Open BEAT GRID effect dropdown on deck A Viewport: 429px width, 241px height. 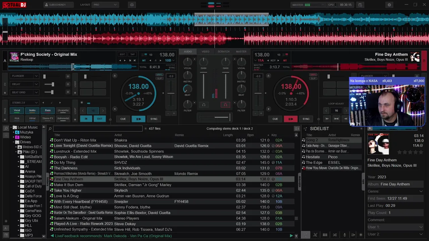coord(37,92)
